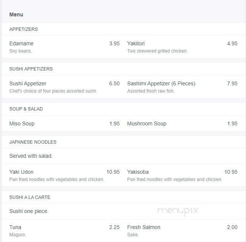
Task: Jump to SOUP & SALAD section header
Action: coord(26,109)
